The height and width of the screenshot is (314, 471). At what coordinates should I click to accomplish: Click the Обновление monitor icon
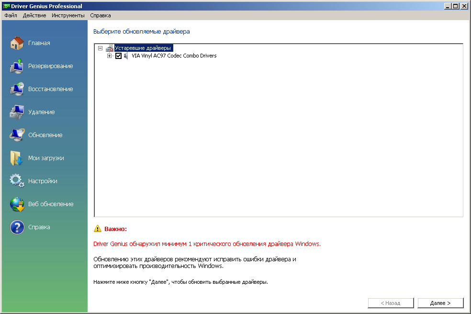[x=17, y=135]
